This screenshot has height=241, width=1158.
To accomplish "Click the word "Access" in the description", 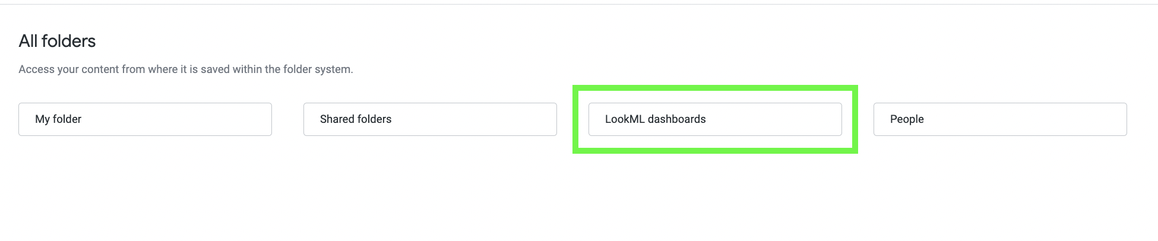I will [36, 69].
